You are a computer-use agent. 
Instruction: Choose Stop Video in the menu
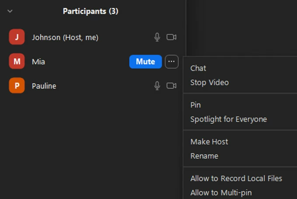coord(209,82)
